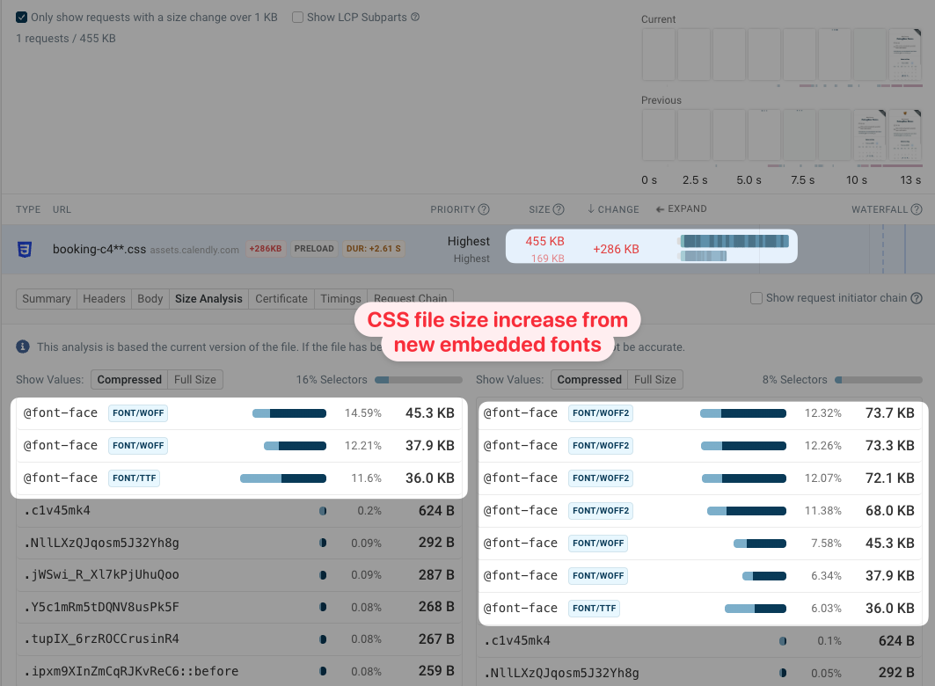
Task: Switch left Show Values to Full Size
Action: coord(194,379)
